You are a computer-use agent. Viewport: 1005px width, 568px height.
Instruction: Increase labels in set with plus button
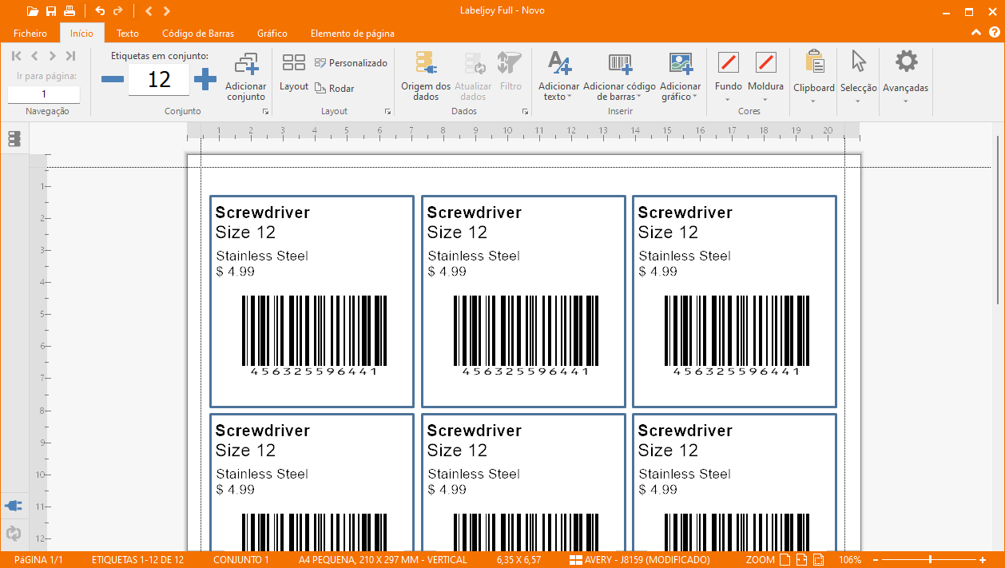(205, 79)
